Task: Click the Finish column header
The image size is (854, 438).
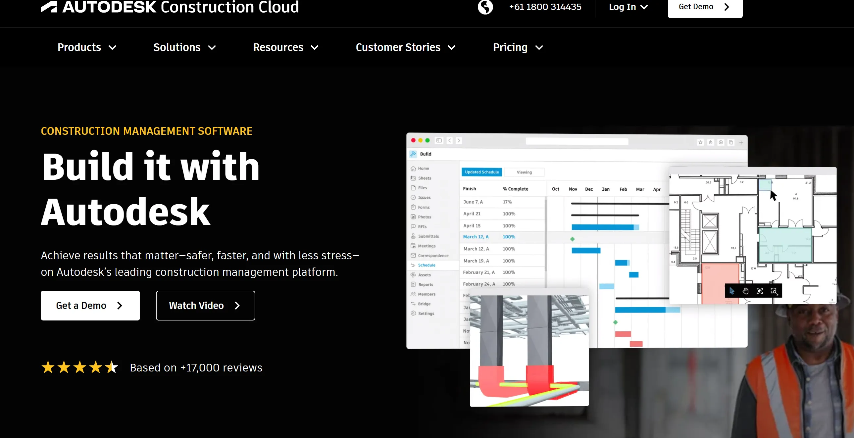Action: (470, 189)
